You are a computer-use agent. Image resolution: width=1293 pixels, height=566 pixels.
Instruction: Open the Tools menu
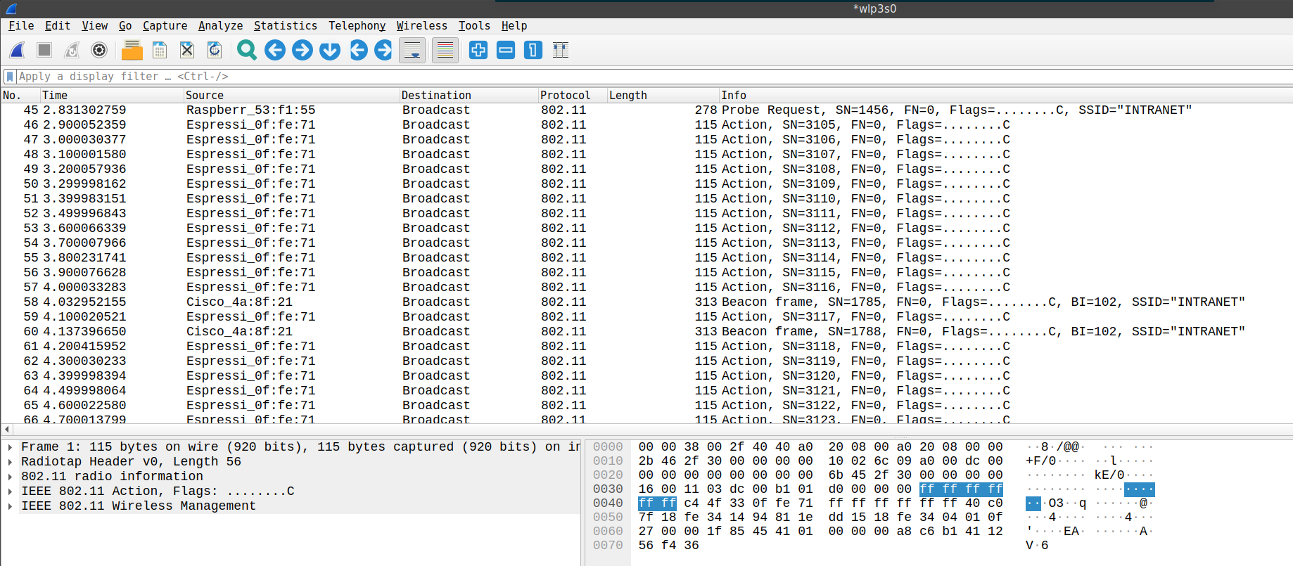(x=474, y=25)
